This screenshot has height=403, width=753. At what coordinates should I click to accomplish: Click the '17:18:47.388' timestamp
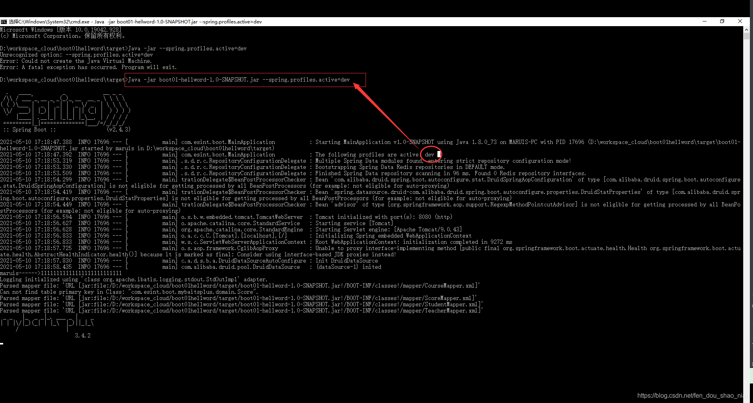point(53,142)
